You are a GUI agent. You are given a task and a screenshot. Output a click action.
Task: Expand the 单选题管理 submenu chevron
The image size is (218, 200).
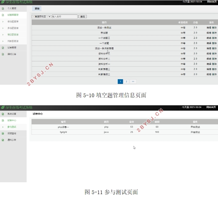click(x=3, y=21)
